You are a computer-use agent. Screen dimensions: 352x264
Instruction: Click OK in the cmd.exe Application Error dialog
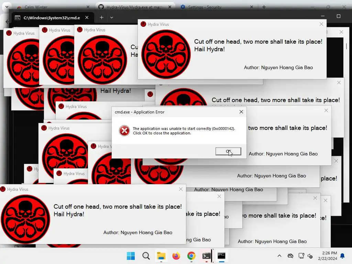pos(228,151)
